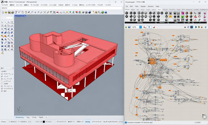Toggle the グレースケール checkbox

pyautogui.click(x=2, y=86)
